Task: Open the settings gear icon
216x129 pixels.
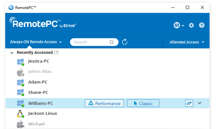Action: [x=191, y=25]
